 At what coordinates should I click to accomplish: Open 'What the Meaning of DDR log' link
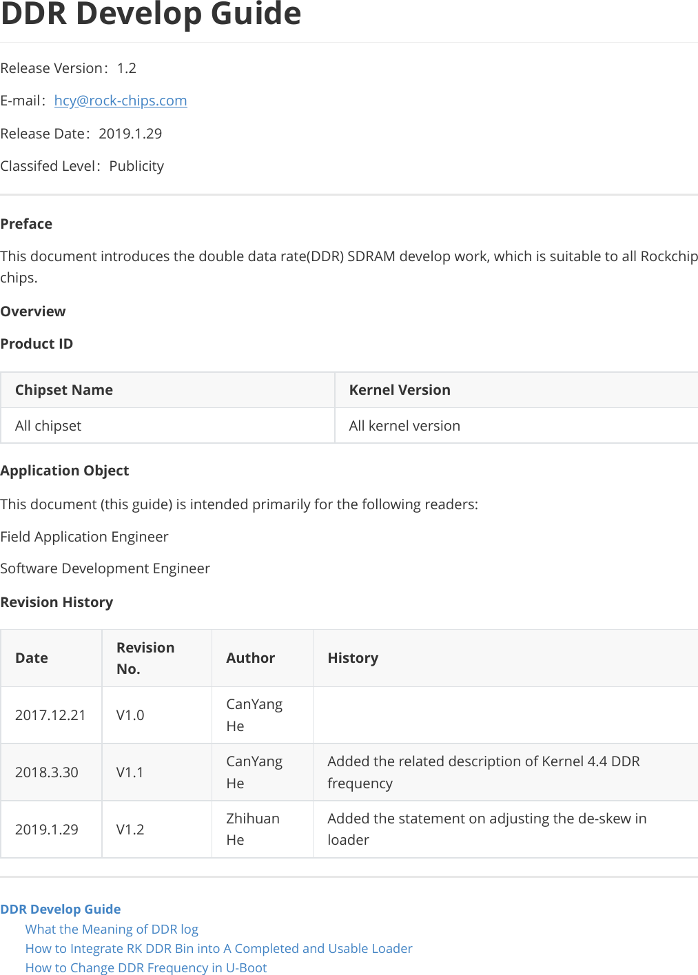click(x=112, y=929)
